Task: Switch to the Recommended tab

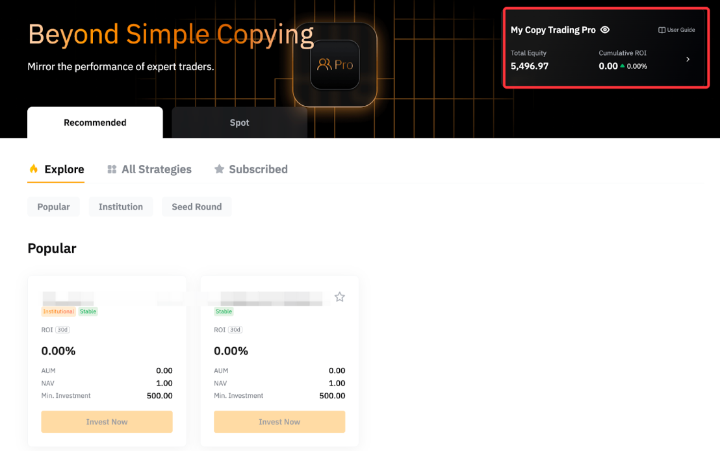Action: [x=95, y=123]
